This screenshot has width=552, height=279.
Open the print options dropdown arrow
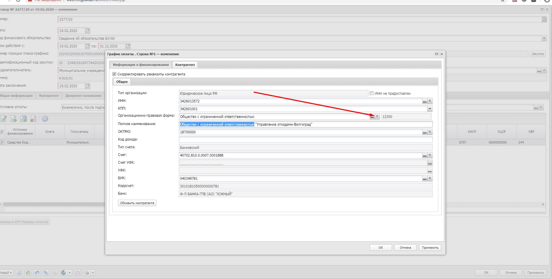pyautogui.click(x=93, y=273)
